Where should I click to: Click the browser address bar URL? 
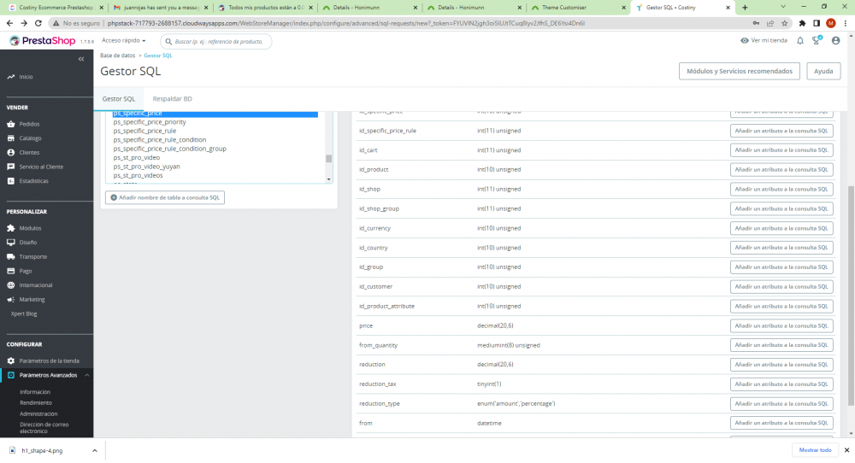point(345,23)
